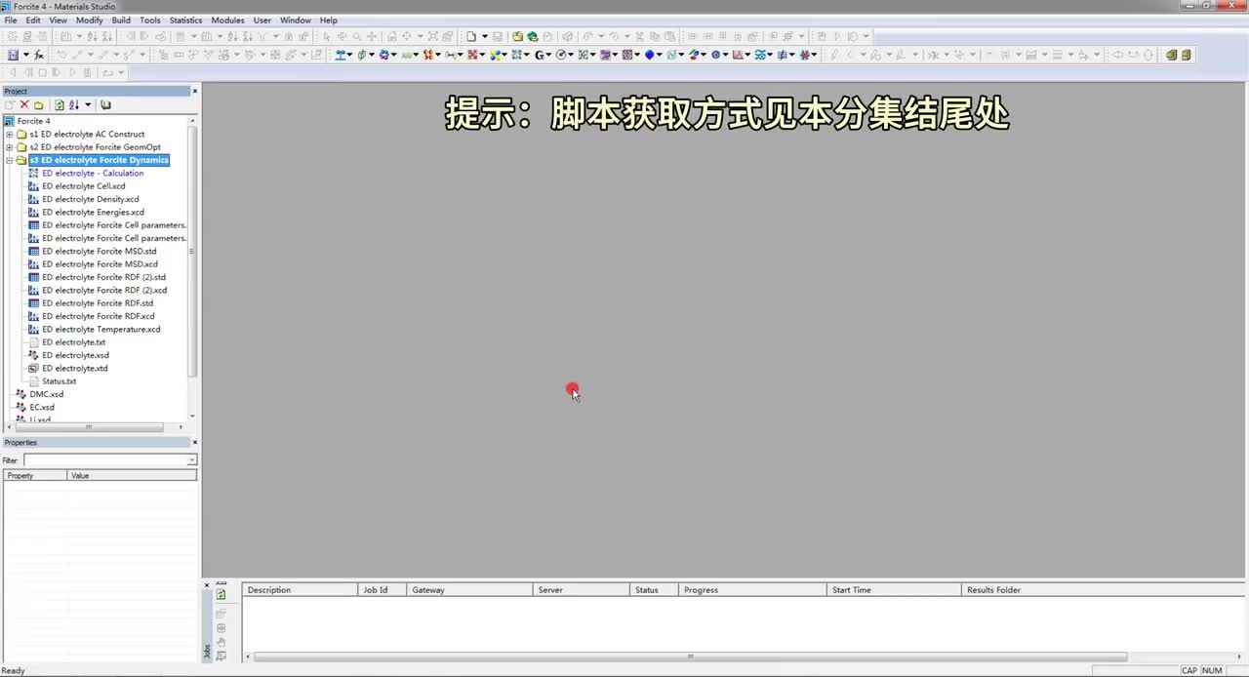The height and width of the screenshot is (677, 1249).
Task: Select the Forcite 4 project root node
Action: [x=33, y=121]
